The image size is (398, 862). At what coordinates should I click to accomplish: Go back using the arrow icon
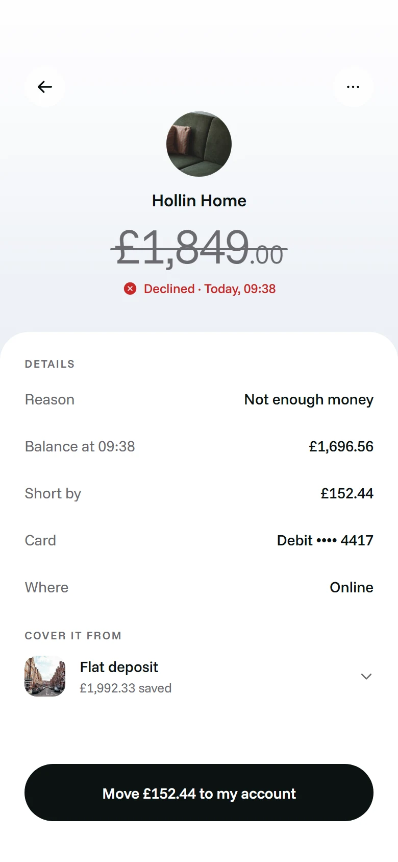tap(45, 87)
